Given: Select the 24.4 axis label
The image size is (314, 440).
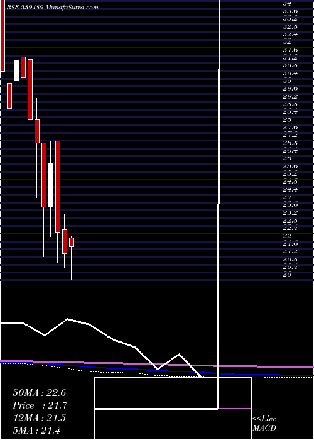Looking at the screenshot, I should coord(290,190).
